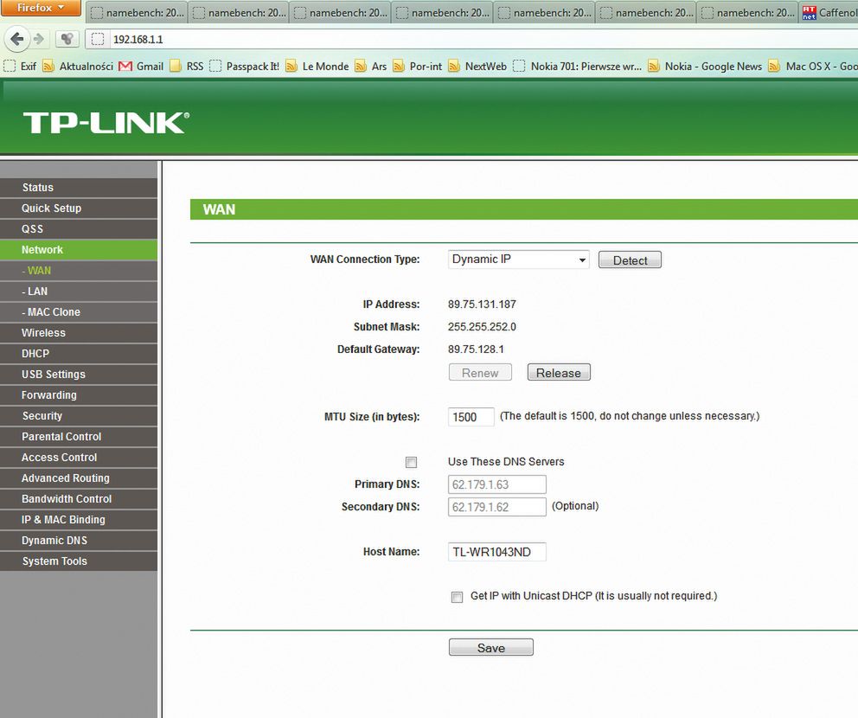Open the Nokia 701 bookmark
This screenshot has width=858, height=718.
tap(577, 67)
